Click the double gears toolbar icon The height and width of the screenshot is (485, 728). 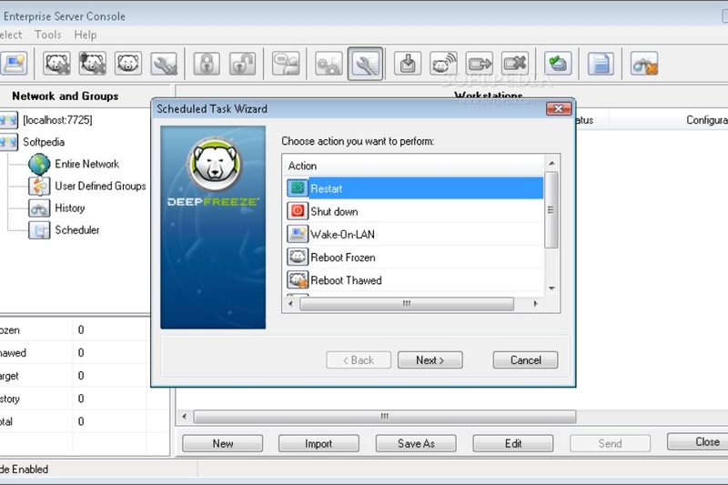[x=329, y=64]
